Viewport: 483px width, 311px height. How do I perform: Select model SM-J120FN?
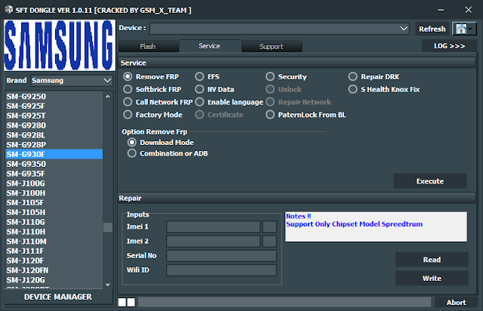coord(54,270)
